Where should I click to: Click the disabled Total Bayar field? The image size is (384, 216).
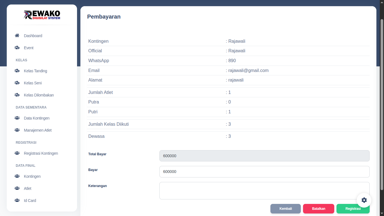[x=264, y=156]
